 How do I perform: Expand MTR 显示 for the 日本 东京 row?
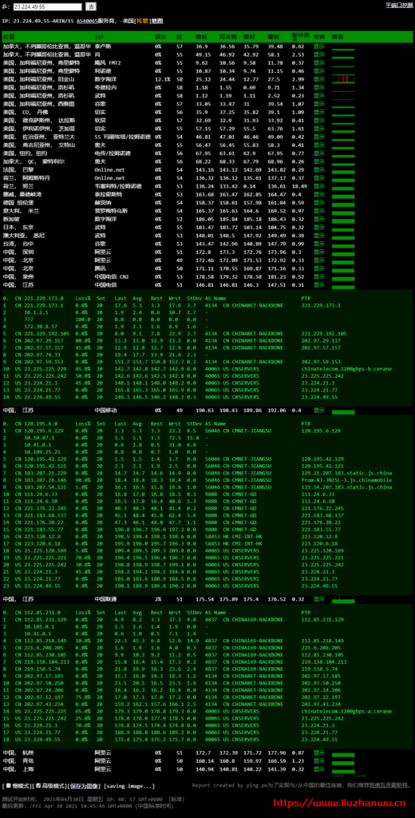pos(319,227)
